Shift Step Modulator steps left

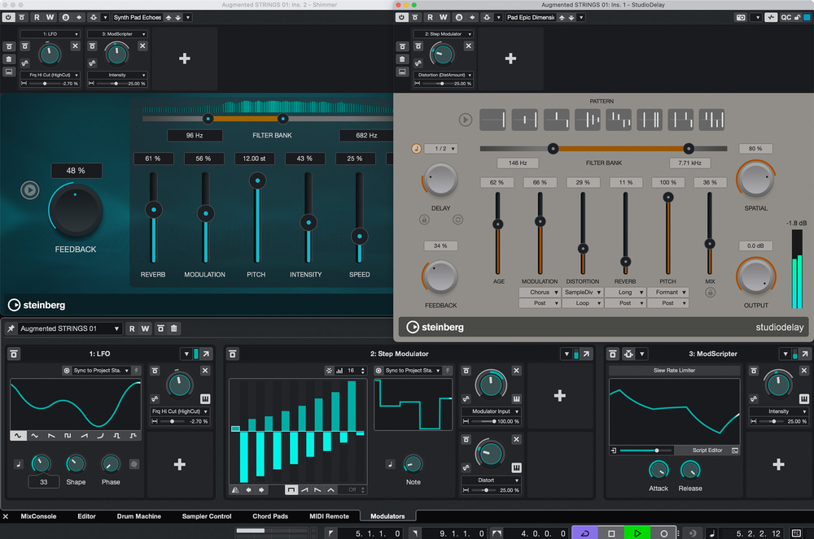click(x=248, y=489)
